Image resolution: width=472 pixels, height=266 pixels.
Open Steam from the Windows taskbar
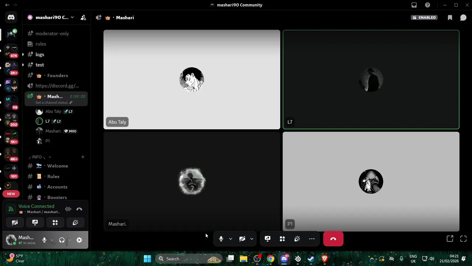(x=311, y=259)
